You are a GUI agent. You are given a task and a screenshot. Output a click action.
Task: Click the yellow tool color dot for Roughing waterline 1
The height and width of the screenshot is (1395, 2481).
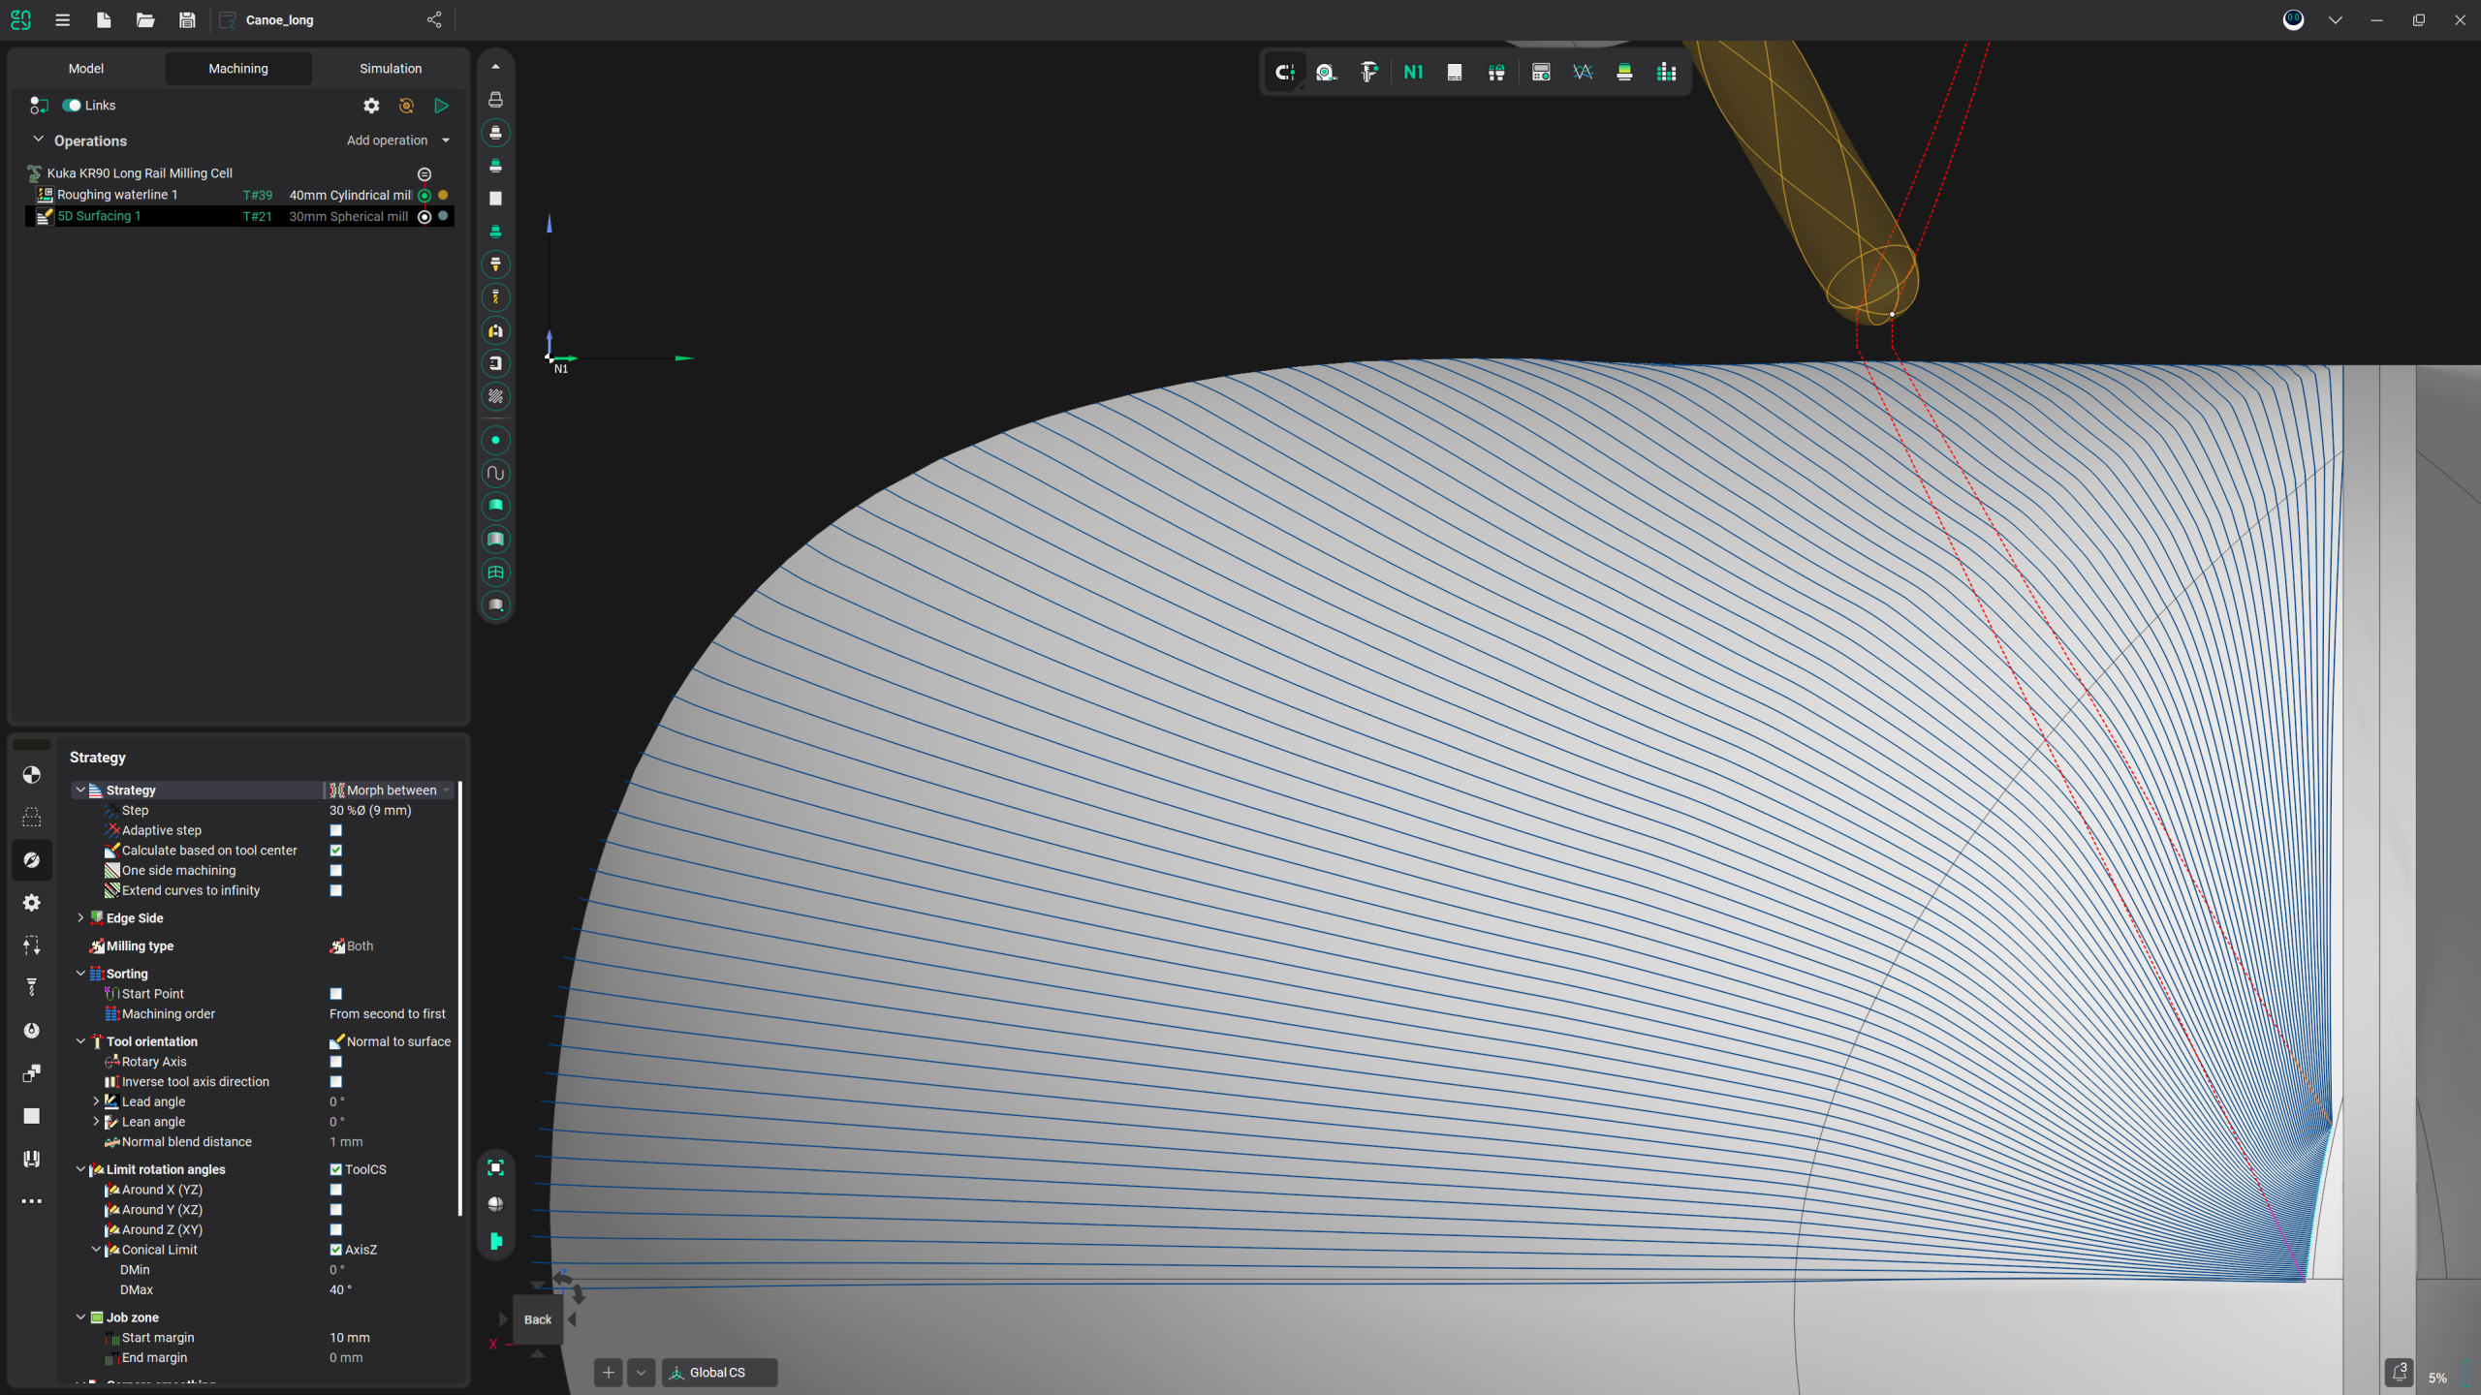443,195
